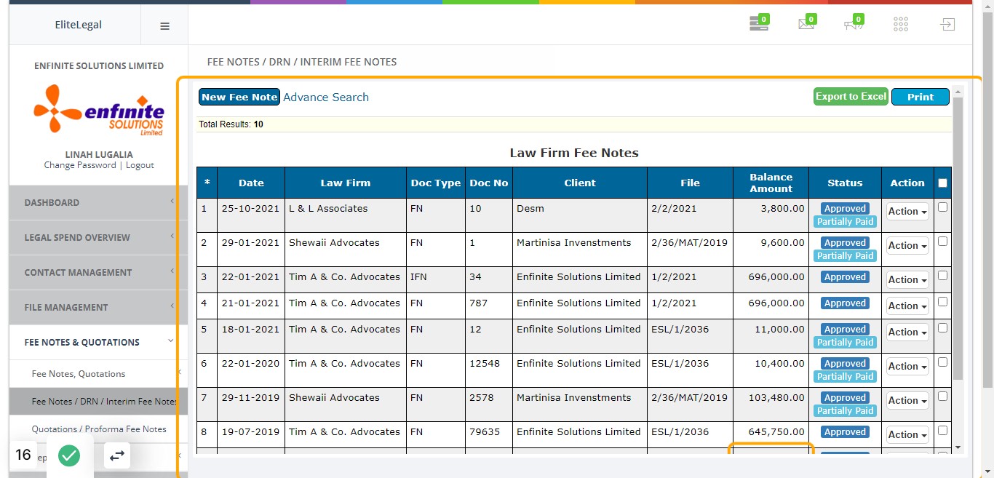Click the Enfinite Solutions logo

pyautogui.click(x=99, y=109)
